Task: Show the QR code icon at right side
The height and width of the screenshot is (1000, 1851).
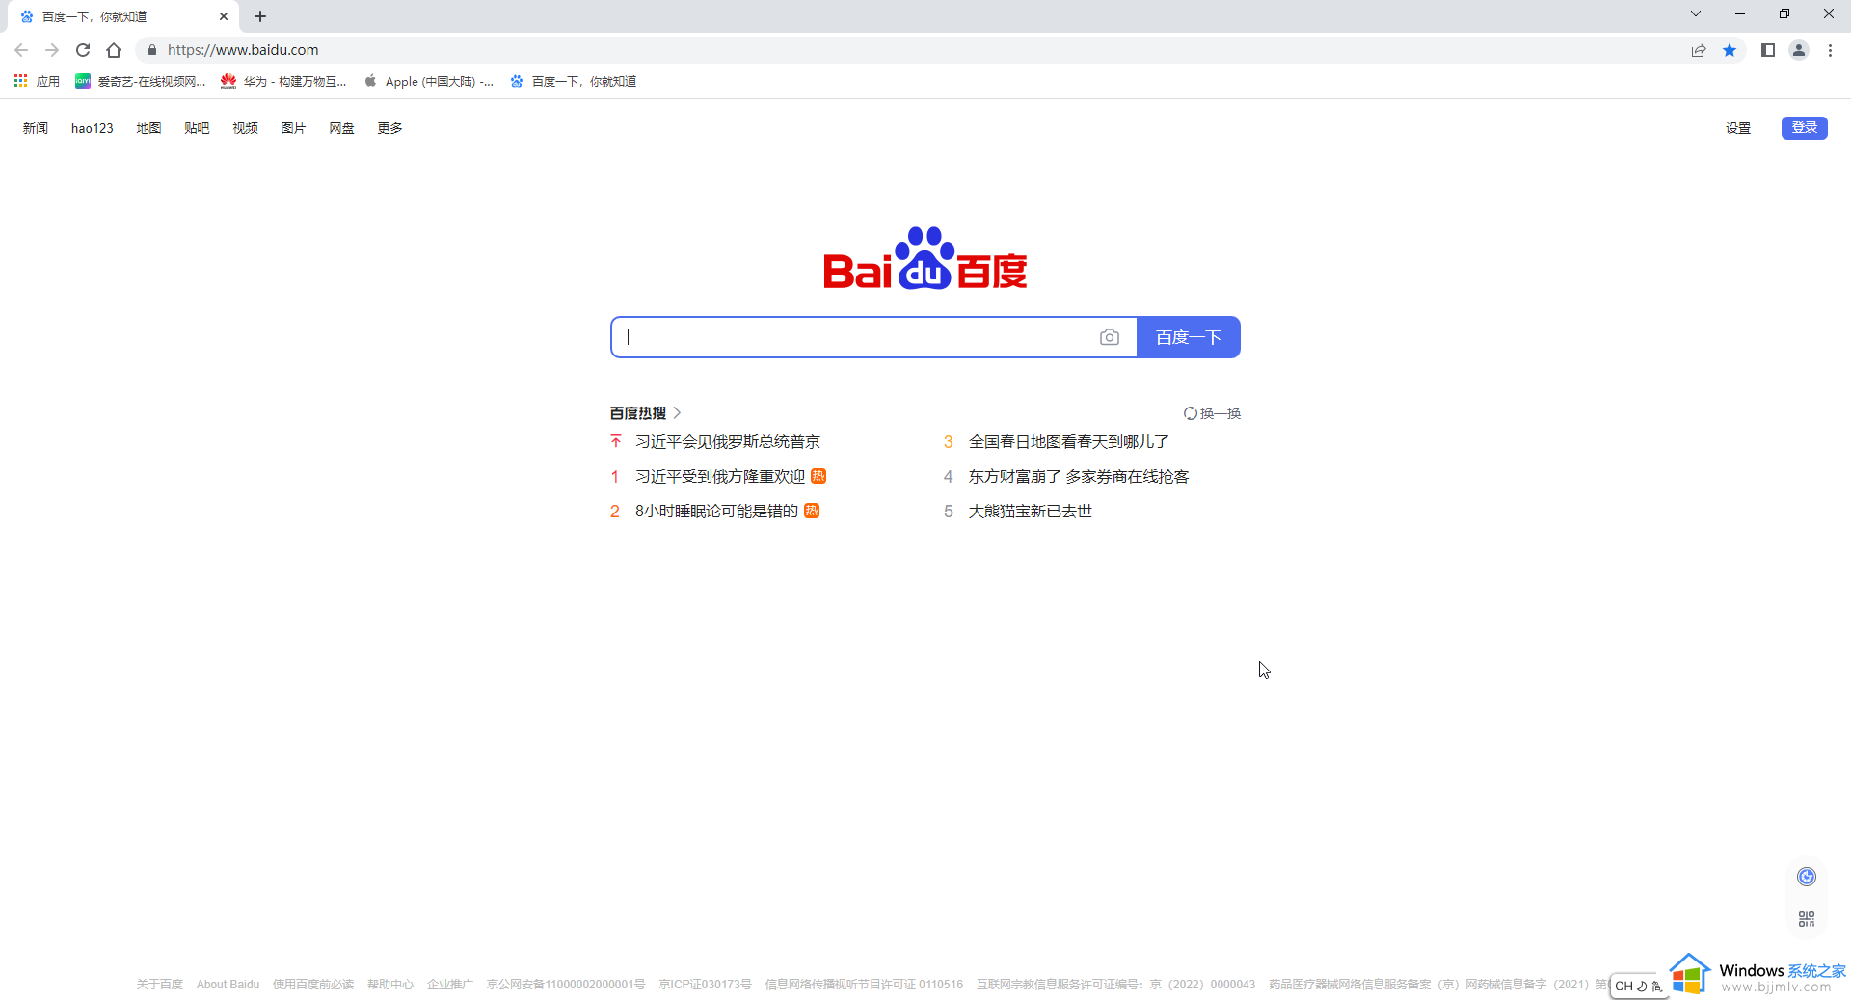Action: click(1807, 919)
